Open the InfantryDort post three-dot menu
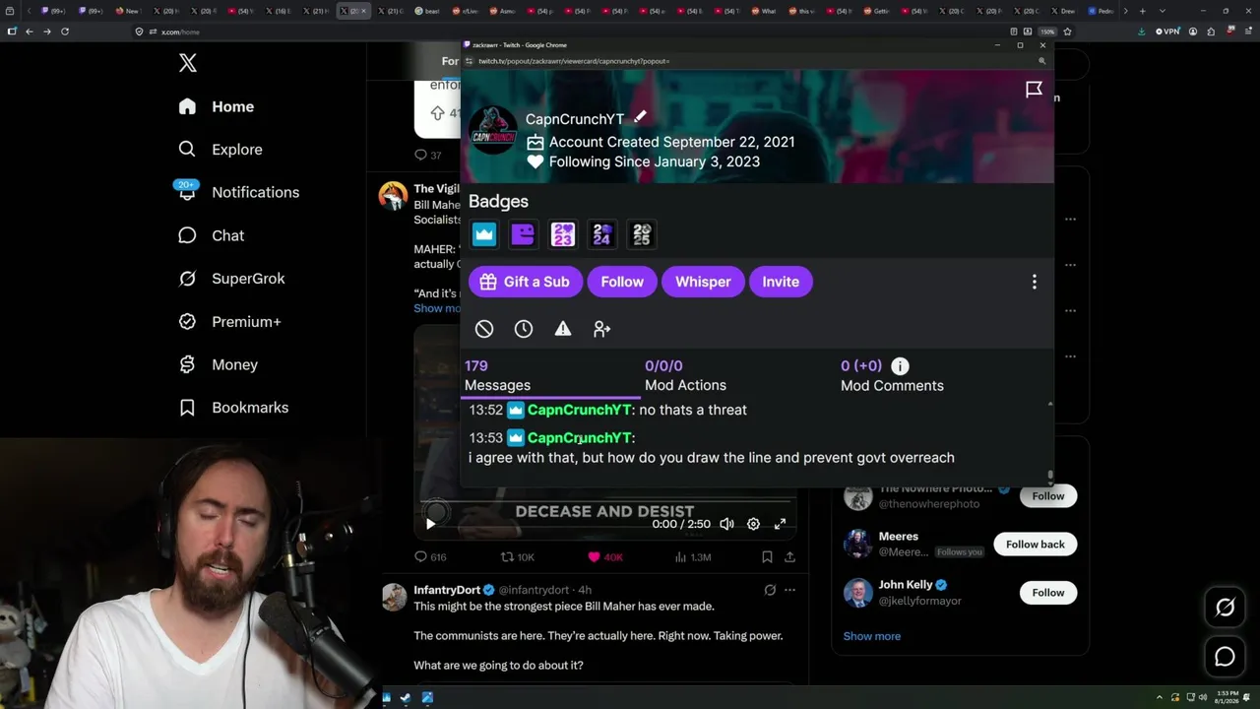This screenshot has height=709, width=1260. click(789, 590)
